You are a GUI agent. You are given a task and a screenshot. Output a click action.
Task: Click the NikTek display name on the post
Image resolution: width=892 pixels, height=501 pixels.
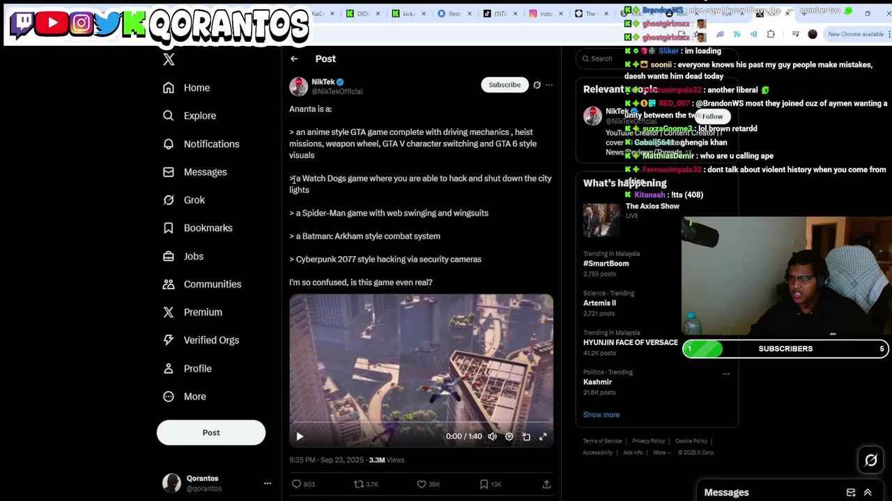pos(323,81)
